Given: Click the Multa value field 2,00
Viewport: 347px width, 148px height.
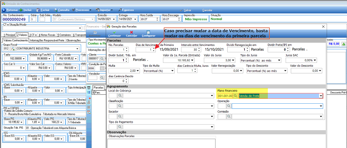Looking at the screenshot, I should 124,71.
